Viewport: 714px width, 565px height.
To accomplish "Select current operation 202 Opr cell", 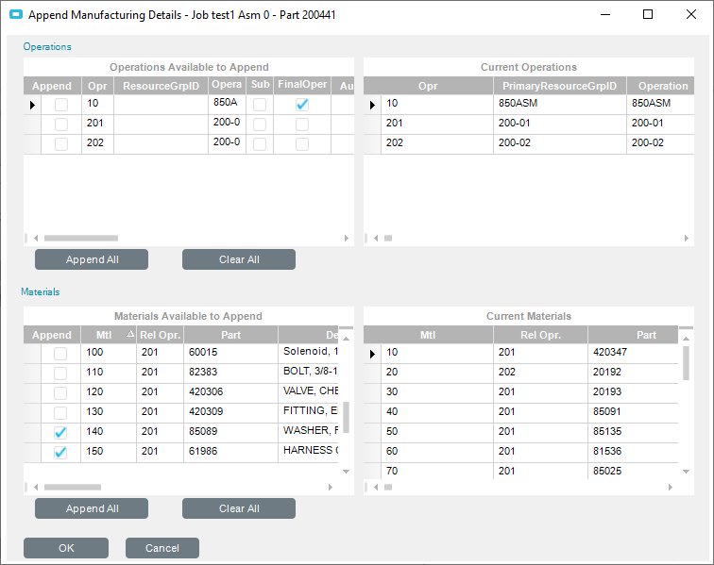I will [x=437, y=143].
